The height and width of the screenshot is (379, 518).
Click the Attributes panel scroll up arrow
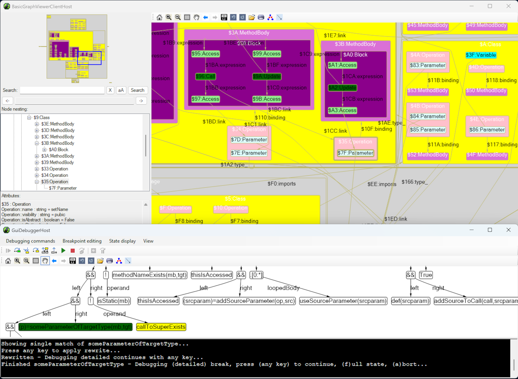pyautogui.click(x=146, y=205)
